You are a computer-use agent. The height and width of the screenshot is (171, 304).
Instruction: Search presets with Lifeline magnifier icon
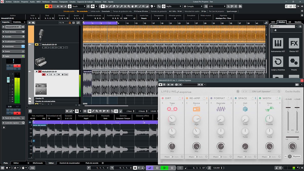tap(279, 91)
